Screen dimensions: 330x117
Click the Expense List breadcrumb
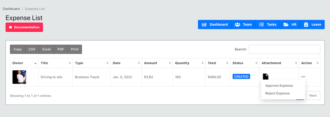[35, 9]
